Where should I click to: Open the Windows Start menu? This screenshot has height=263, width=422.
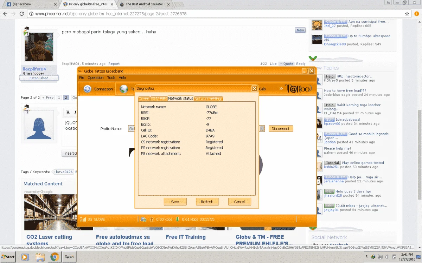tap(8, 257)
